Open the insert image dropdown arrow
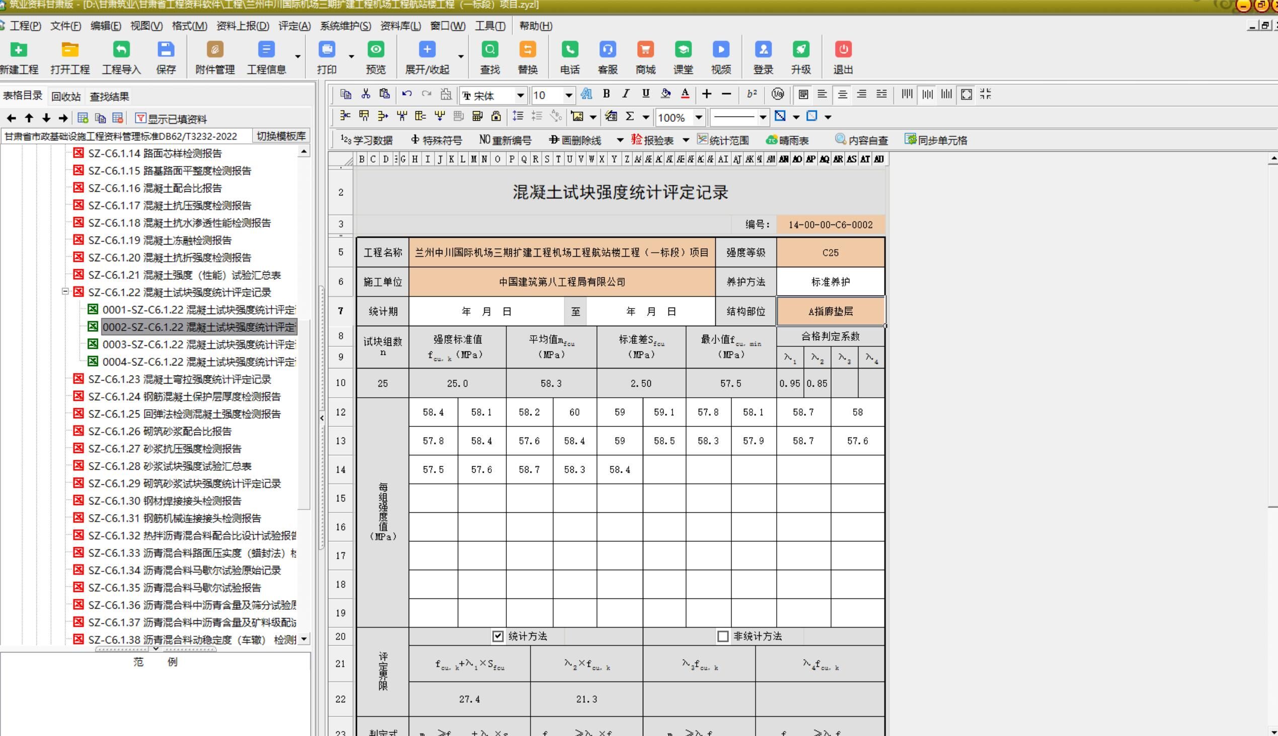The width and height of the screenshot is (1278, 736). tap(593, 117)
